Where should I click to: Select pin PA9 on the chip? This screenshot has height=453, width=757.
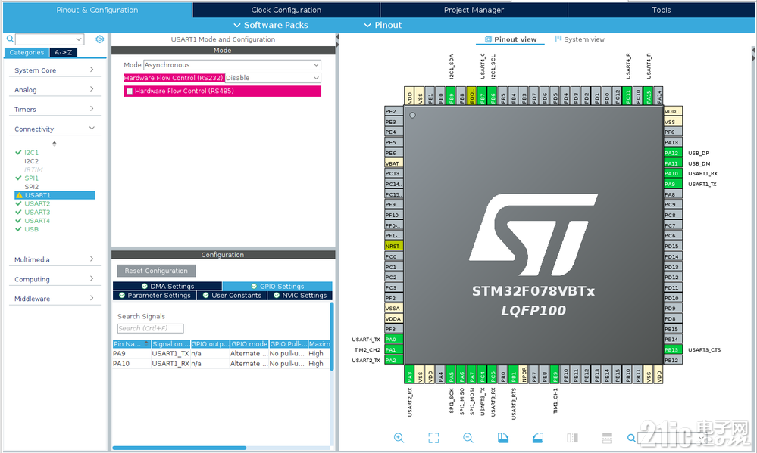[673, 184]
